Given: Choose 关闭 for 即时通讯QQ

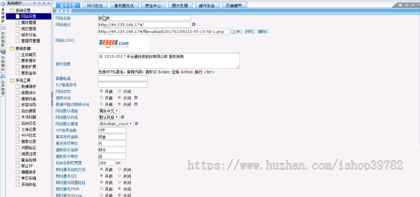Looking at the screenshot, I should 119,176.
